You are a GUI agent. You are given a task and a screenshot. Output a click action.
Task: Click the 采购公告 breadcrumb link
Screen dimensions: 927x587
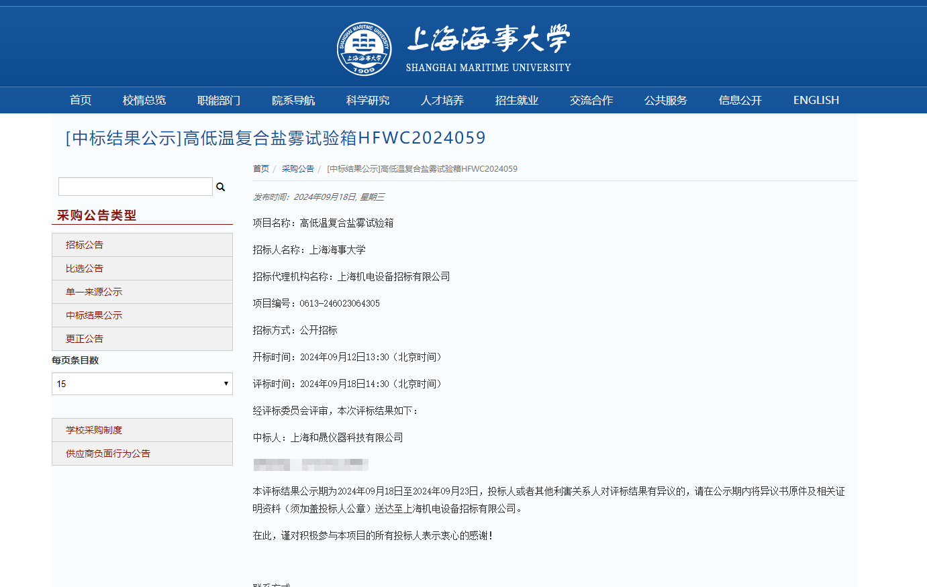point(298,169)
